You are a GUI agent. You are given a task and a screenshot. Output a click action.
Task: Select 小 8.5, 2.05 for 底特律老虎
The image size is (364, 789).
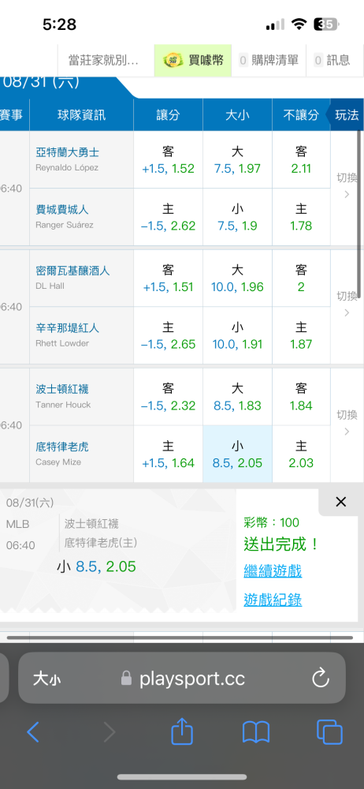pyautogui.click(x=237, y=454)
